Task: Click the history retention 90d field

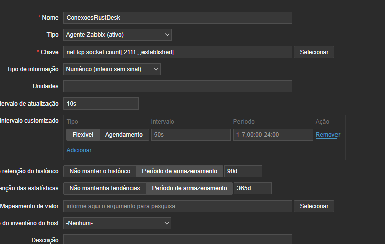Action: pos(243,171)
